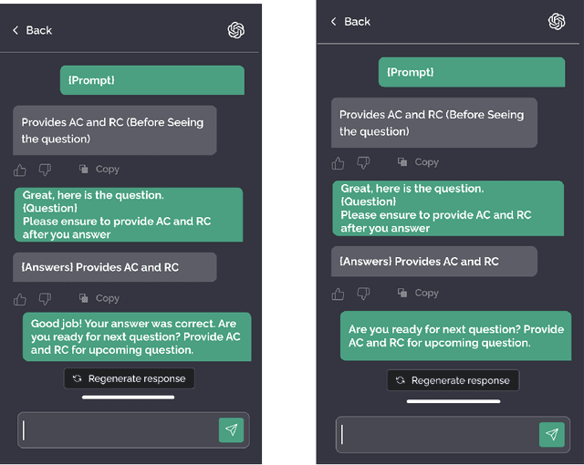This screenshot has height=465, width=584.
Task: Copy first response in left chat
Action: 99,169
